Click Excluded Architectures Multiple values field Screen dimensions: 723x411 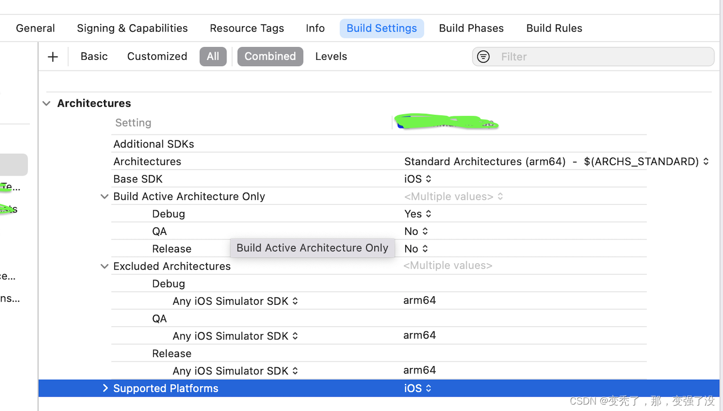pos(447,266)
